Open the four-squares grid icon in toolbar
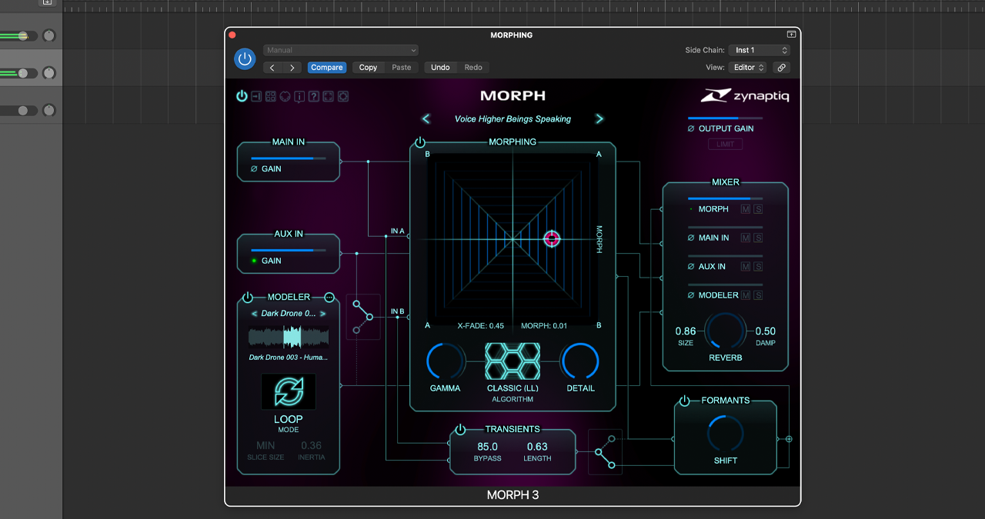 pyautogui.click(x=272, y=96)
